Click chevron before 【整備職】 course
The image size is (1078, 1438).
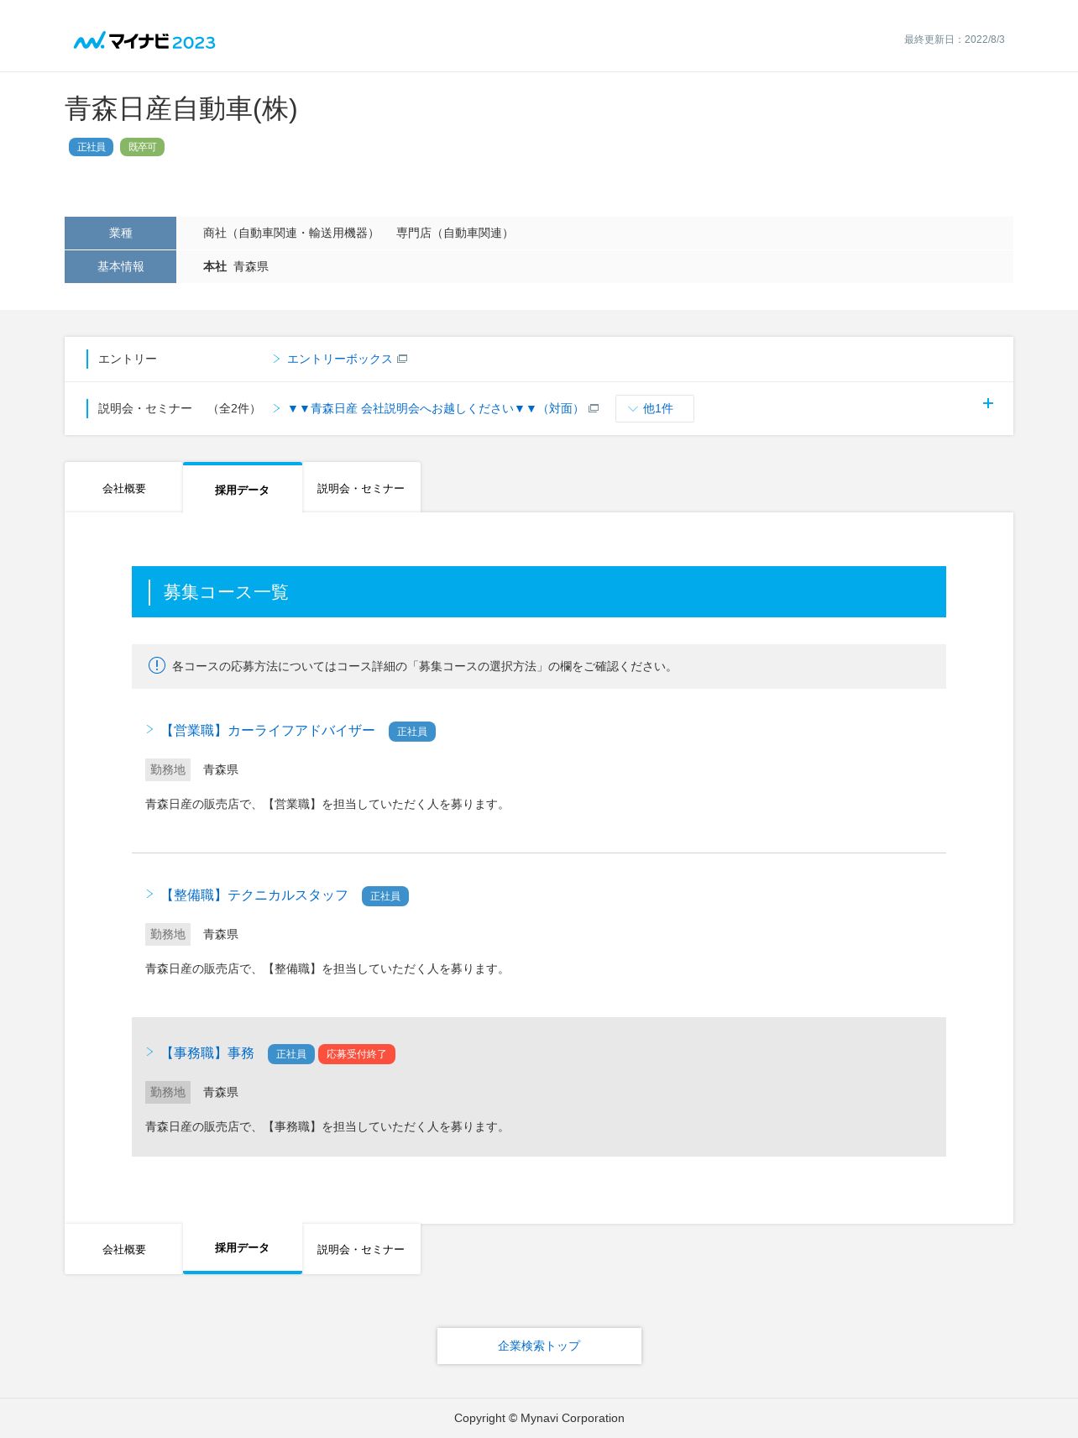click(149, 894)
